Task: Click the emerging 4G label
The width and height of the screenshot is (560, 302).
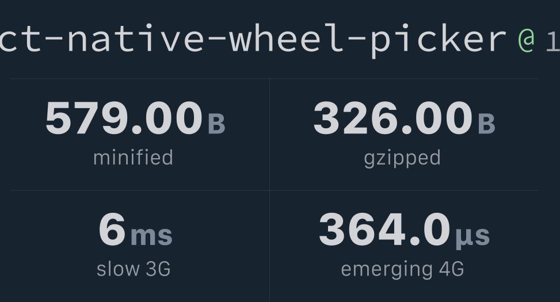Action: (x=402, y=270)
